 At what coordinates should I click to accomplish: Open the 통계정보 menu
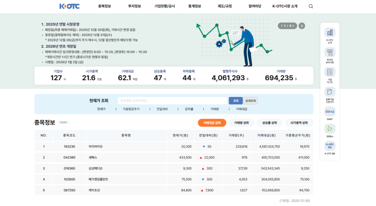(x=195, y=6)
